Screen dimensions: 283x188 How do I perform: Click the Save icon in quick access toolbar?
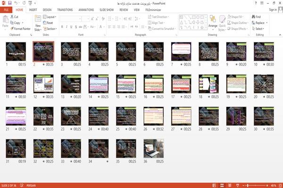tap(10, 3)
